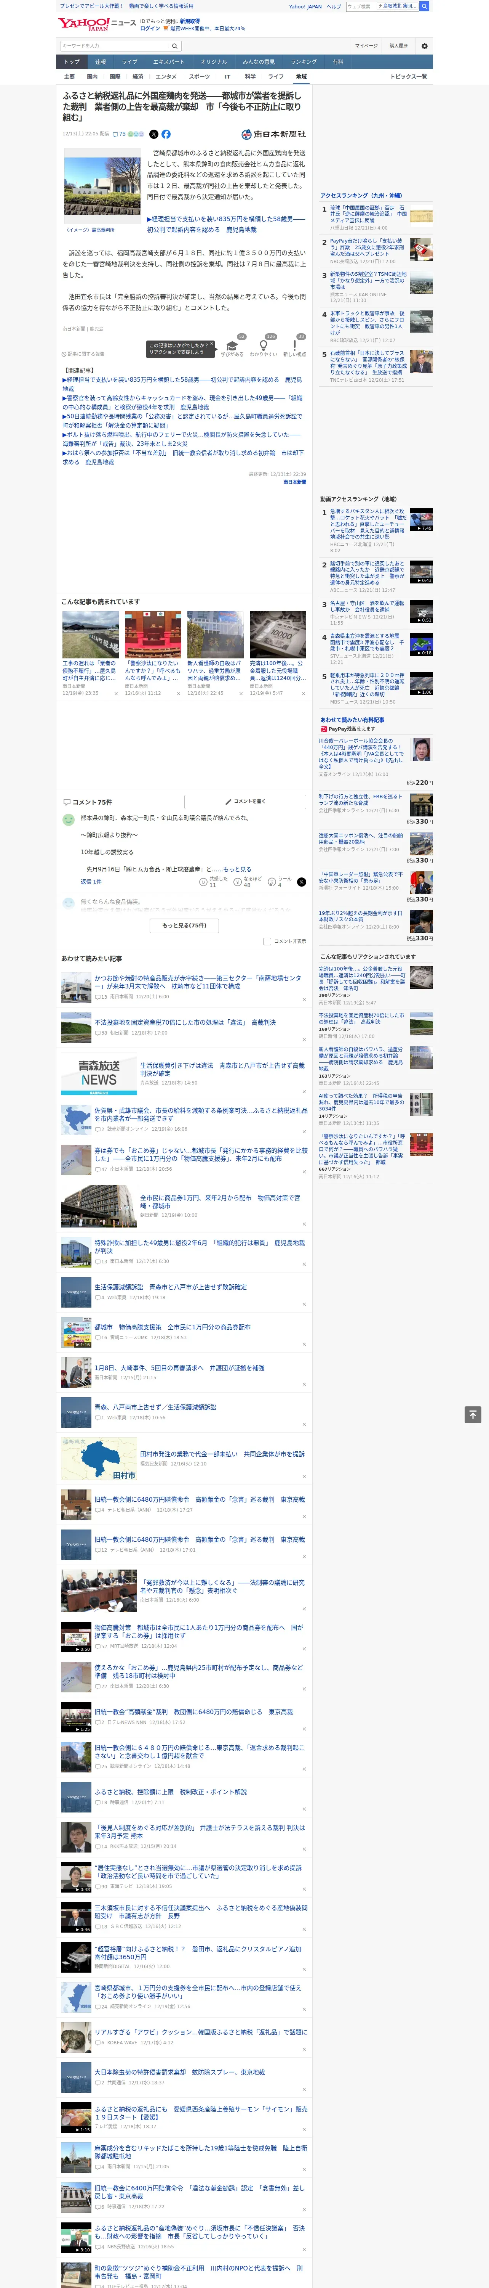The height and width of the screenshot is (2288, 489).
Task: Select the 経済 category
Action: (x=137, y=76)
